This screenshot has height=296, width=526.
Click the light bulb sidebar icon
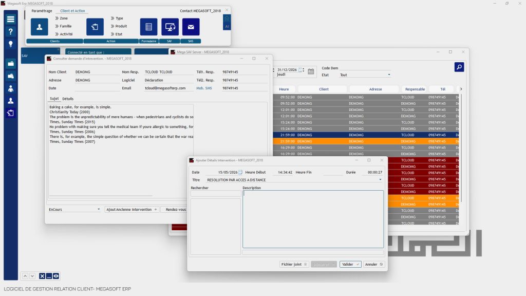point(11,44)
